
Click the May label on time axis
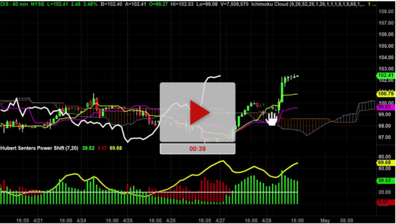[325, 219]
